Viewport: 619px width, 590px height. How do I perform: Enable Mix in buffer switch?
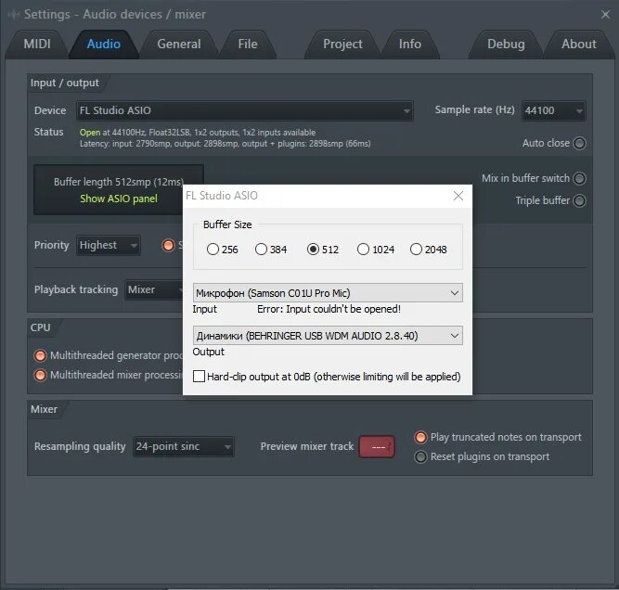[x=579, y=178]
